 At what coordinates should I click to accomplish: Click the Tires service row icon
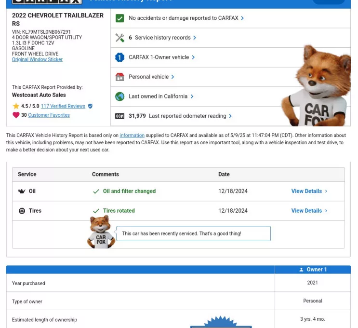[x=22, y=211]
